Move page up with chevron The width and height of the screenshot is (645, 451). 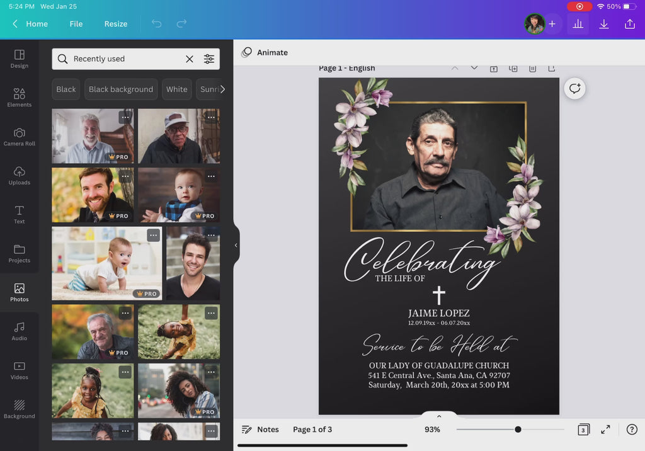coord(455,68)
